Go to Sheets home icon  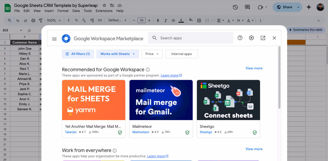7,8
